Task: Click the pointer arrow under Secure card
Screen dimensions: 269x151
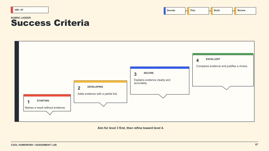Action: click(x=163, y=96)
